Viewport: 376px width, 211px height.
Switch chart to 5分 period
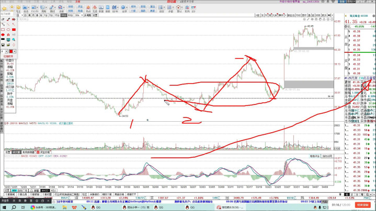coord(51,15)
